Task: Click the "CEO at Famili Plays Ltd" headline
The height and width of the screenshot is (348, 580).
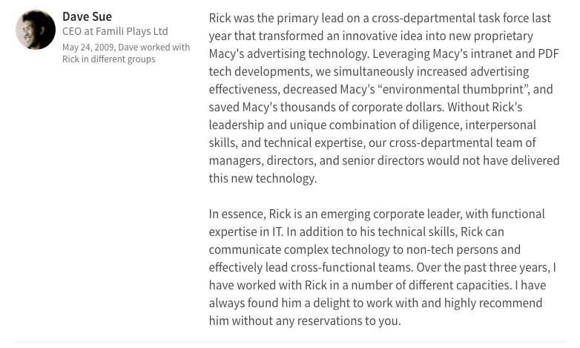Action: 115,31
